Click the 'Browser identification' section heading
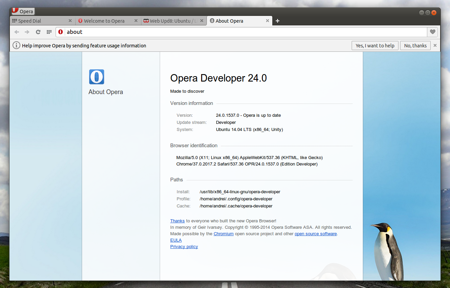This screenshot has width=450, height=288. pyautogui.click(x=194, y=146)
